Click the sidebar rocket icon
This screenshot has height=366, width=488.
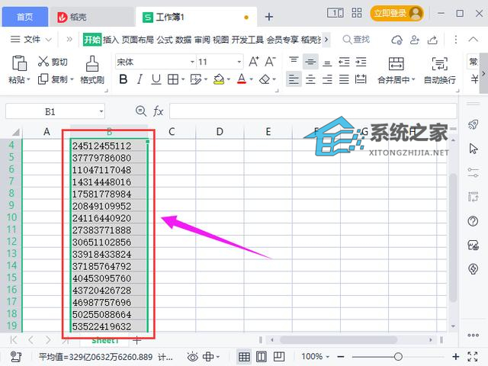click(x=473, y=124)
